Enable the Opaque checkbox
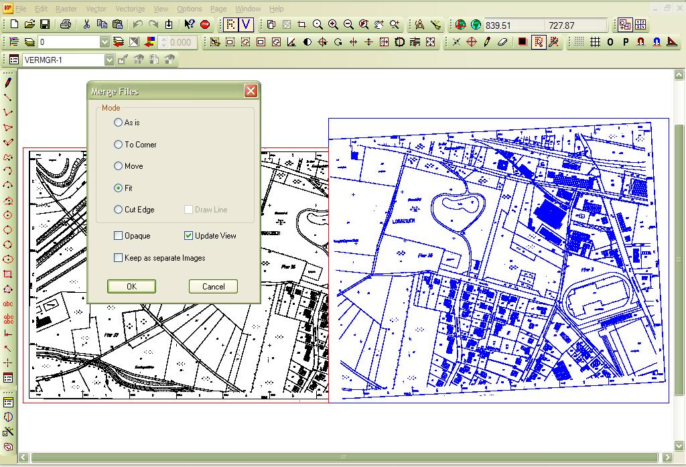Viewport: 686px width, 467px height. (119, 236)
